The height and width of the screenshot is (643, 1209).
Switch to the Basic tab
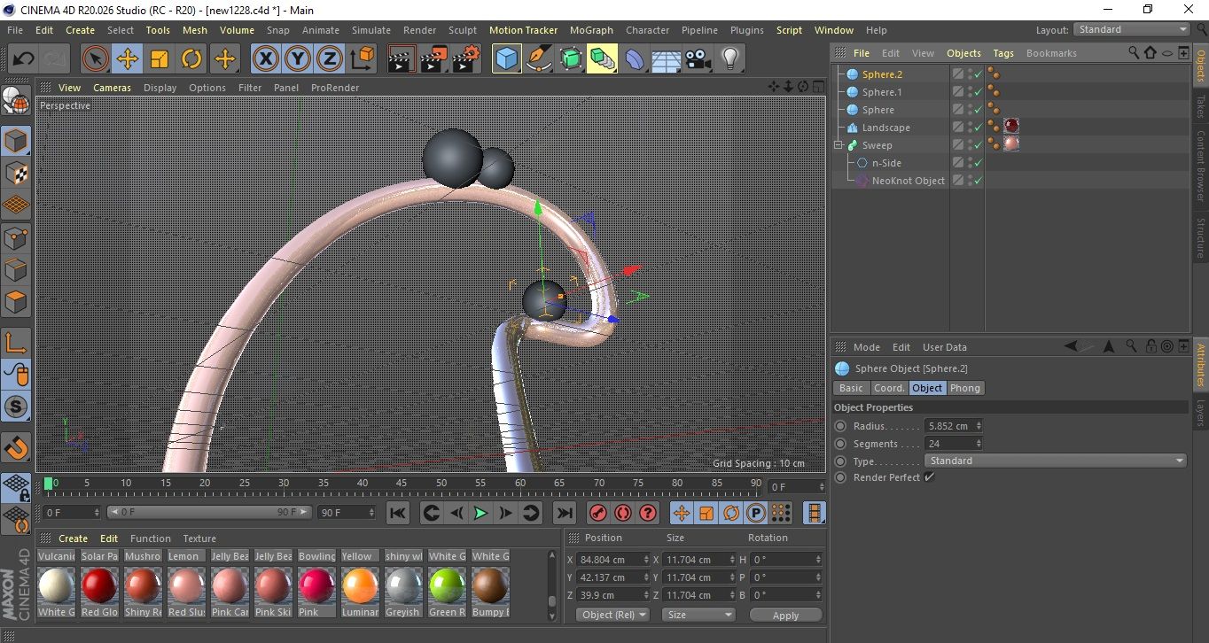pos(851,388)
